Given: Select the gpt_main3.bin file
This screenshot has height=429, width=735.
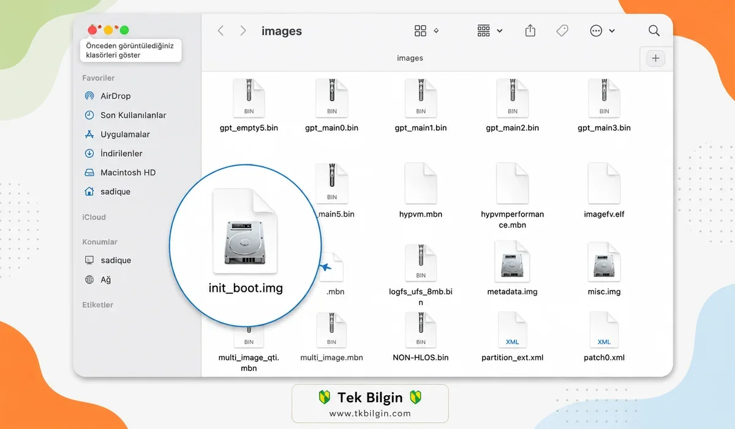Looking at the screenshot, I should click(x=604, y=106).
